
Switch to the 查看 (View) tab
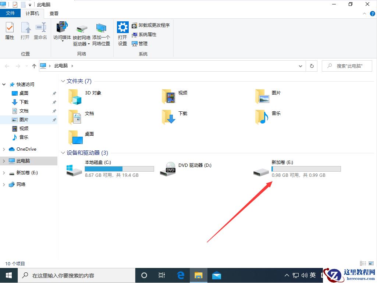pos(53,13)
